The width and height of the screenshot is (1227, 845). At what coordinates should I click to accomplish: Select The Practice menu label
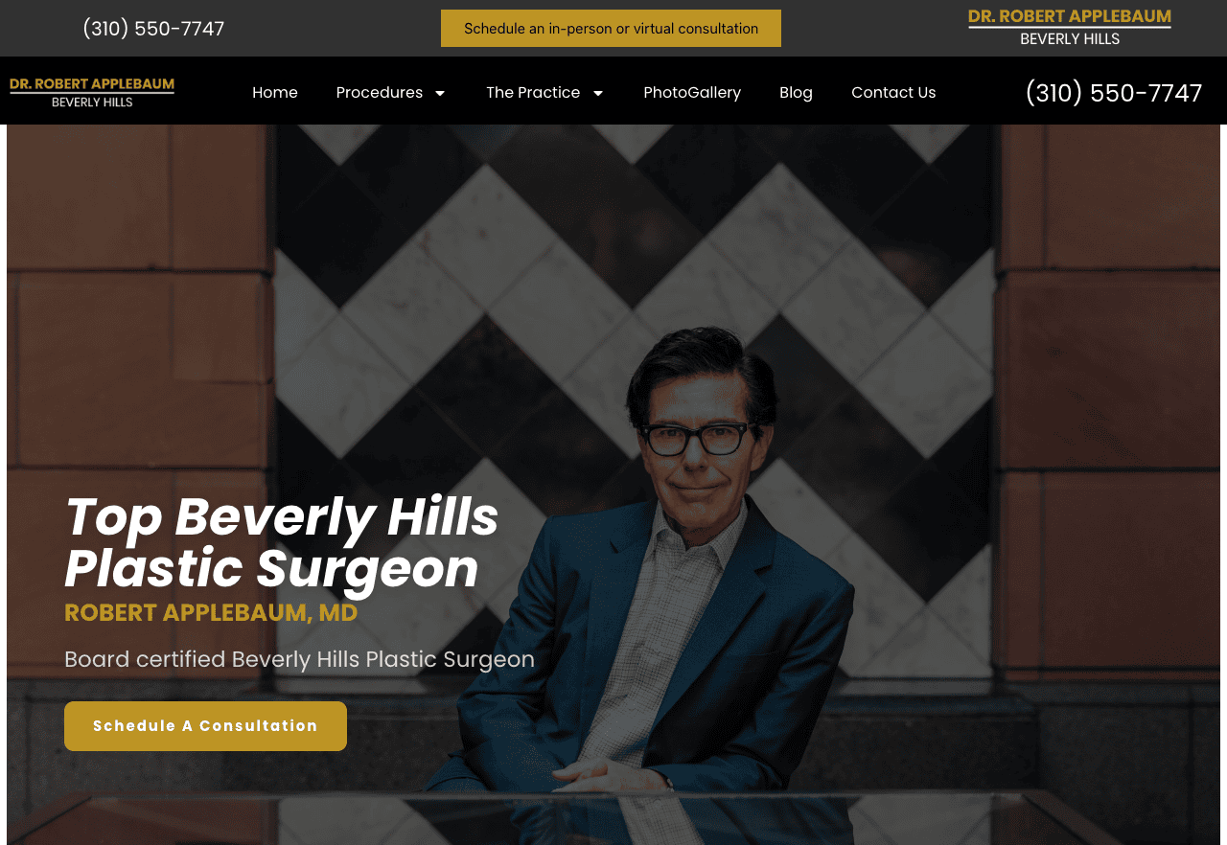click(533, 92)
